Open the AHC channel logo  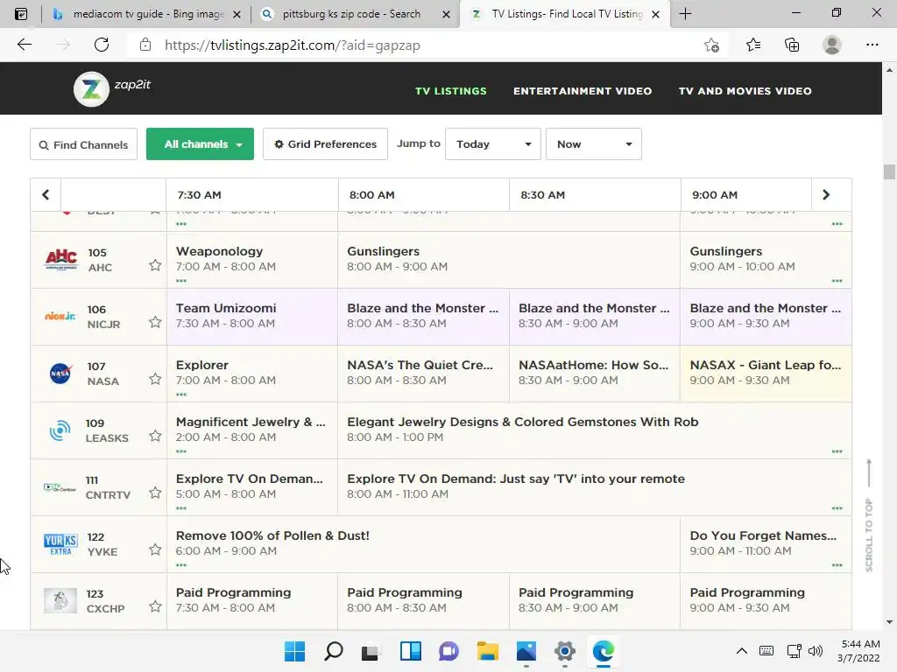tap(60, 259)
